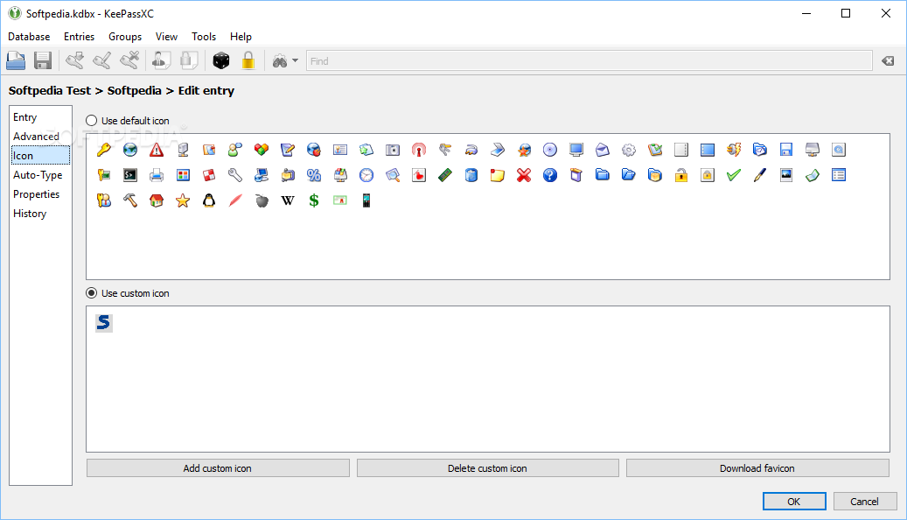
Task: Pick the green checkmark icon
Action: tap(734, 175)
